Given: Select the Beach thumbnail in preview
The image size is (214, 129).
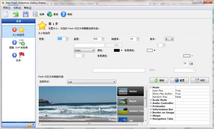Looking at the screenshot, I should (130, 101).
